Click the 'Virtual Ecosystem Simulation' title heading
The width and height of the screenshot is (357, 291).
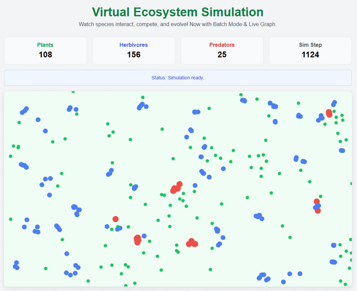(x=178, y=12)
